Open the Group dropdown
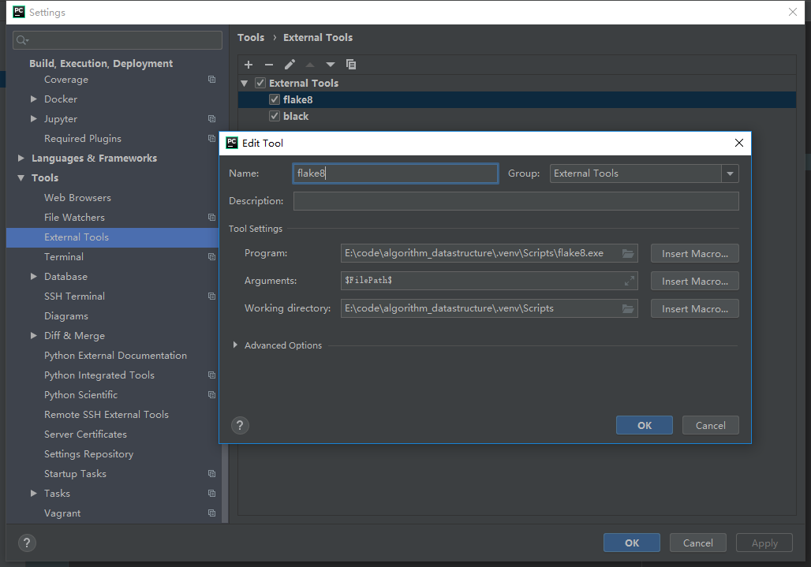The width and height of the screenshot is (811, 567). [x=730, y=173]
